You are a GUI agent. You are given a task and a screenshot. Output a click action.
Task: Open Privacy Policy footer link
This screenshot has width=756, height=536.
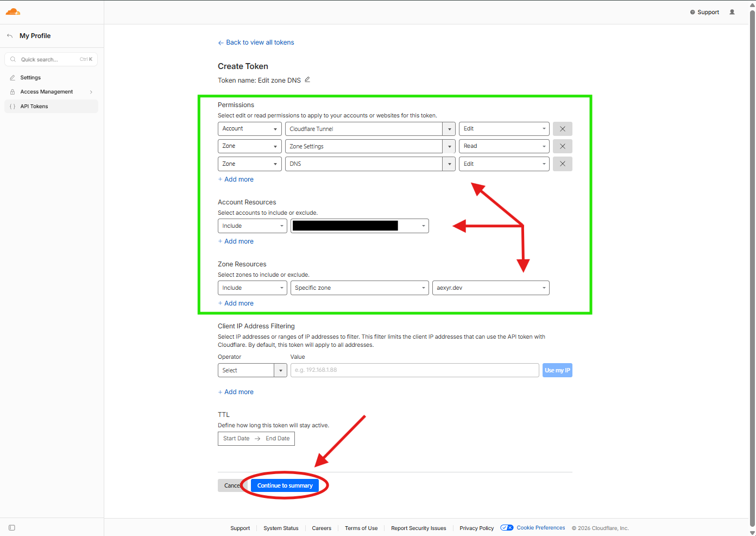coord(477,528)
